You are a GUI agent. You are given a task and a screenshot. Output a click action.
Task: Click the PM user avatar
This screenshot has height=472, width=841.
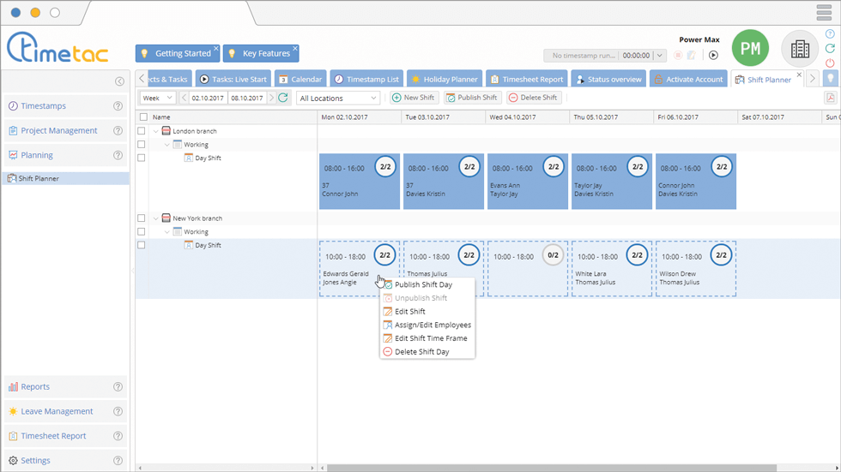click(x=750, y=49)
